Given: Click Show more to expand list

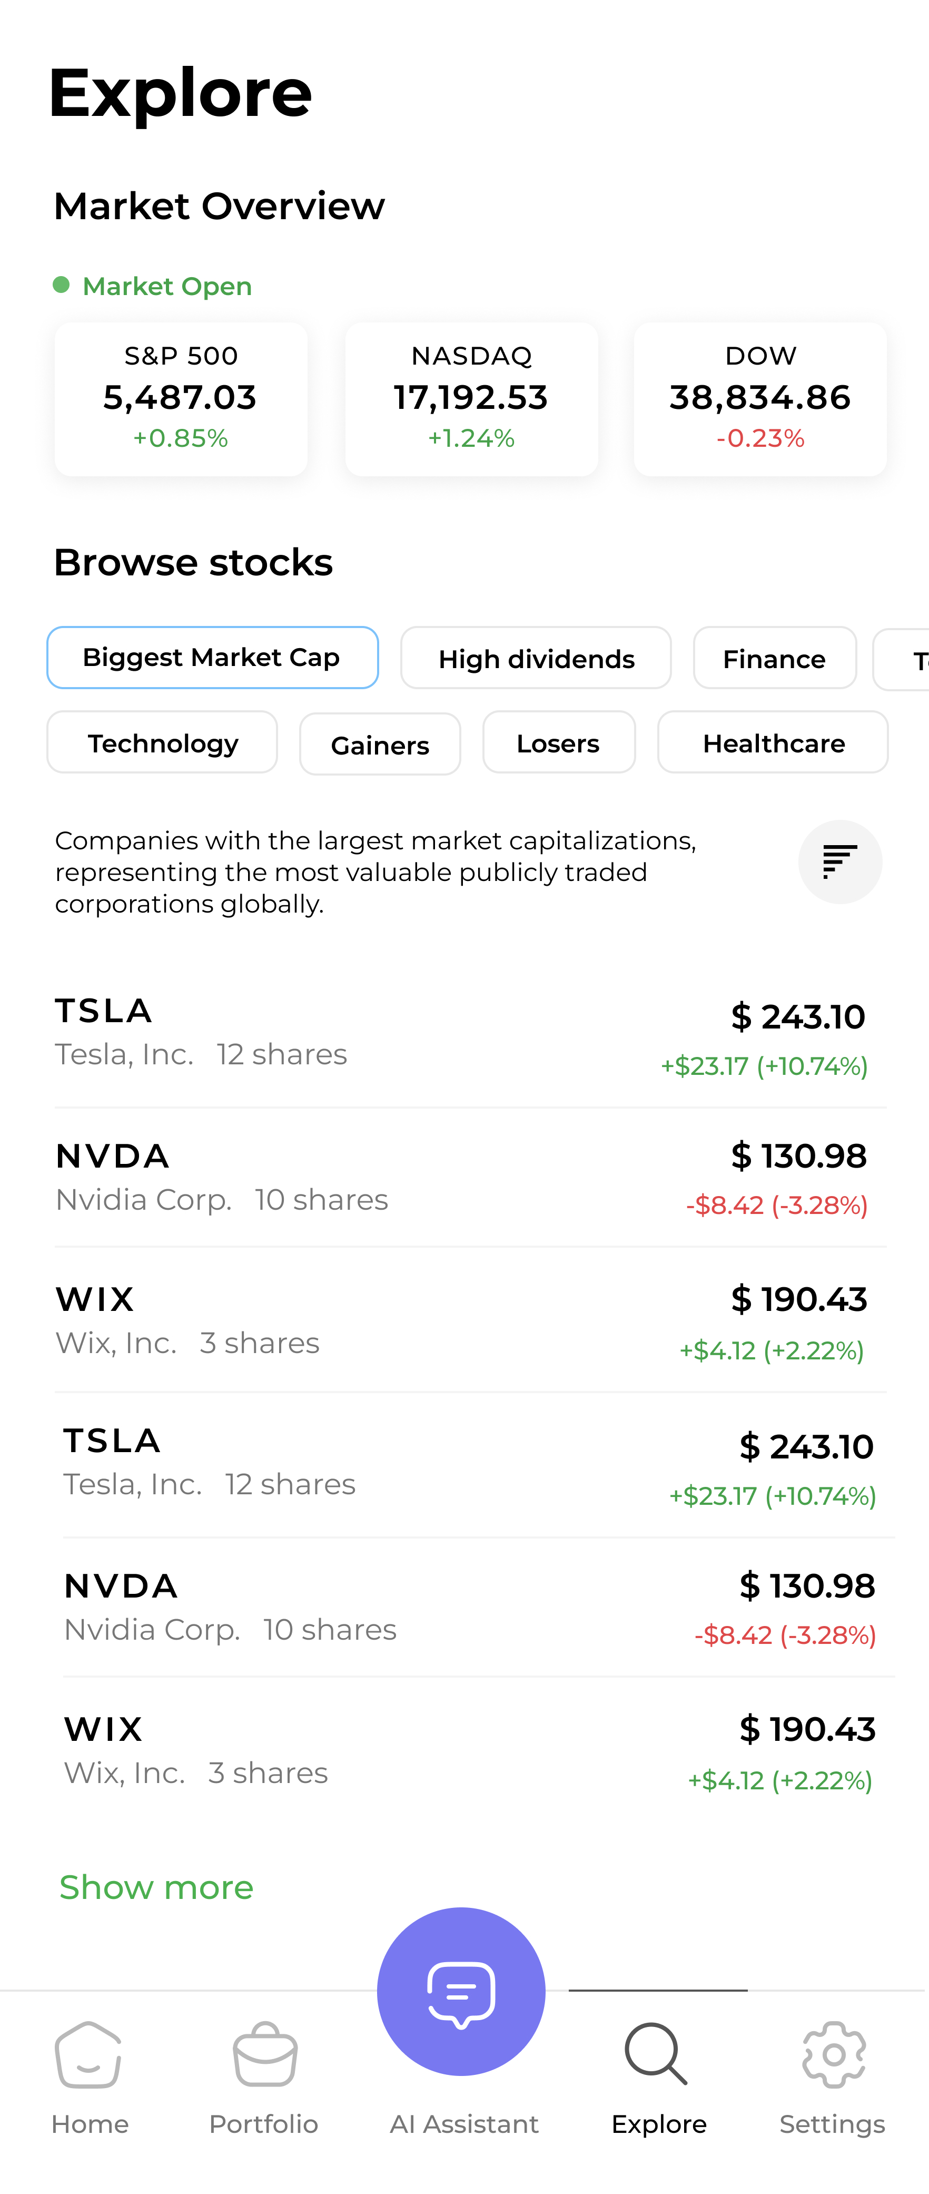Looking at the screenshot, I should 157,1887.
